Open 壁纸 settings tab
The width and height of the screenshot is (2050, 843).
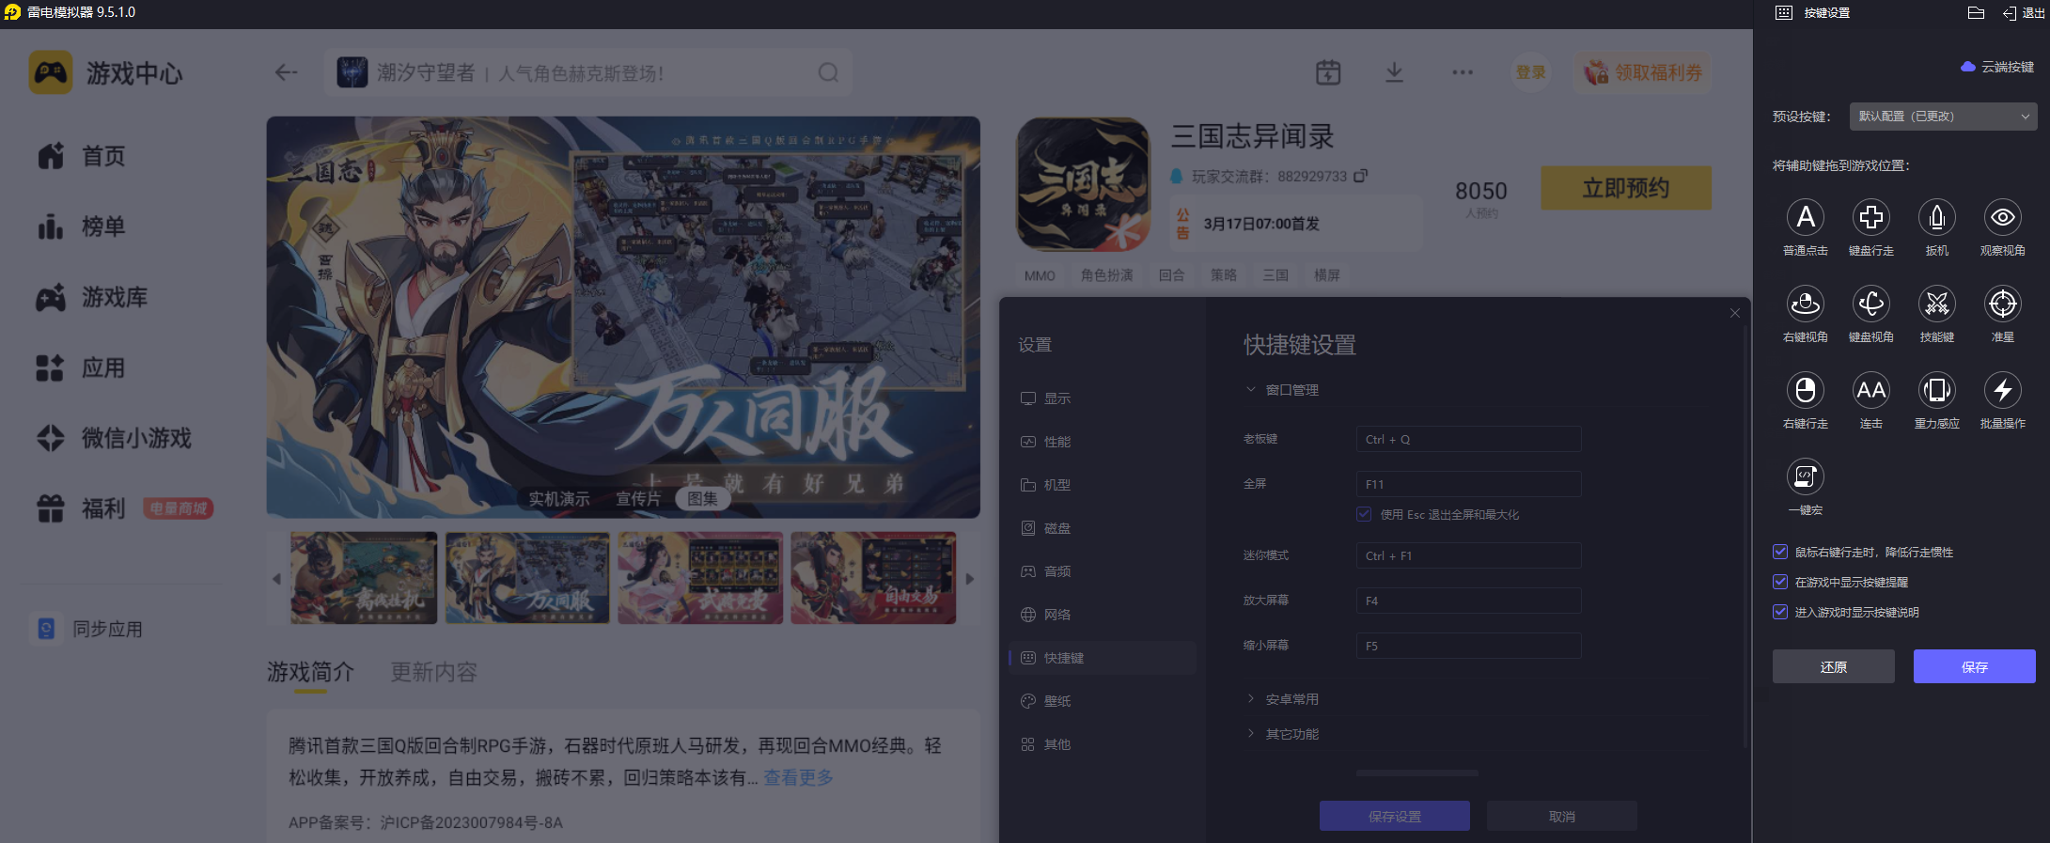[x=1102, y=701]
